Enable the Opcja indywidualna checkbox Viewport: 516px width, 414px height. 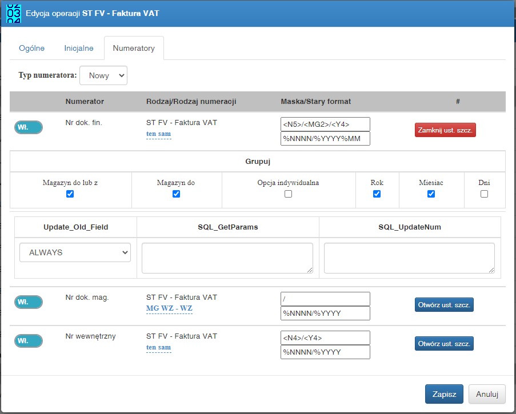288,194
